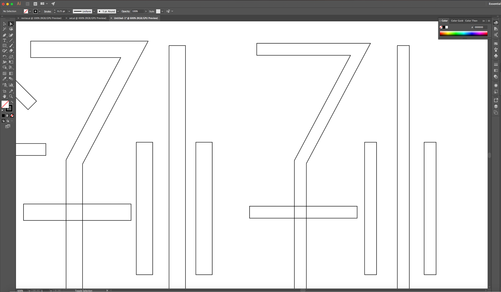Choose the Zoom tool
501x292 pixels.
point(11,96)
